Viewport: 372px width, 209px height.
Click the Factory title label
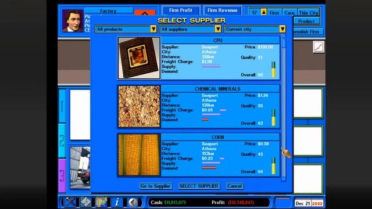(108, 11)
